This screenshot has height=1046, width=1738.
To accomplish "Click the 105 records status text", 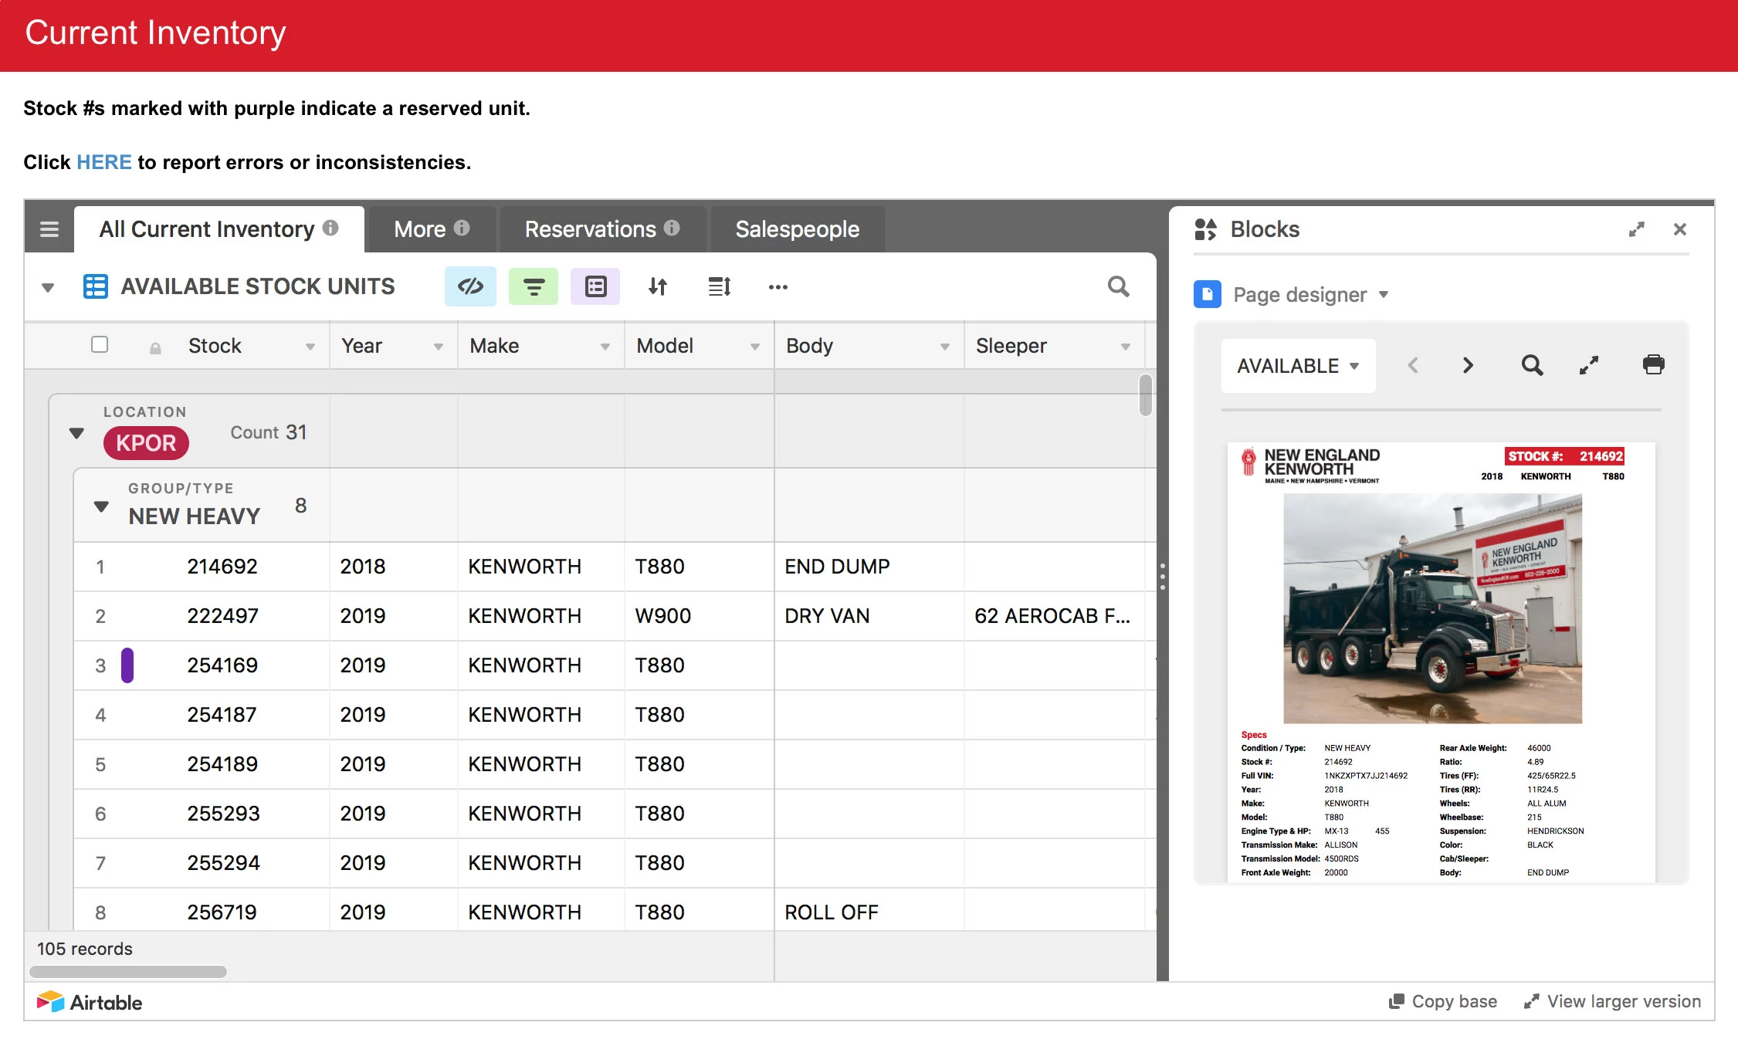I will pyautogui.click(x=85, y=949).
